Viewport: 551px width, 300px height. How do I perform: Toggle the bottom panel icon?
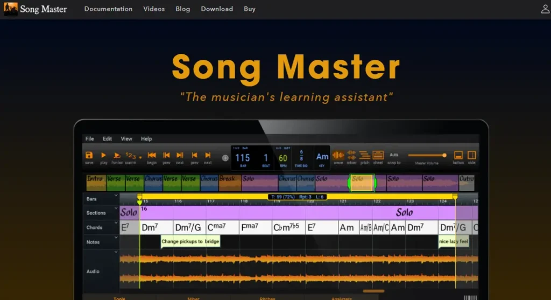[458, 155]
